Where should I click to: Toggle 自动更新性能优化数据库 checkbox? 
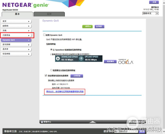(x=46, y=75)
